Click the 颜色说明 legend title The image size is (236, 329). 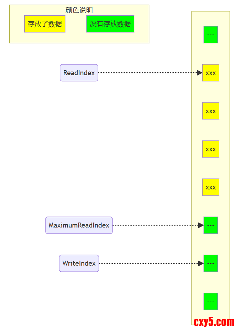point(79,10)
